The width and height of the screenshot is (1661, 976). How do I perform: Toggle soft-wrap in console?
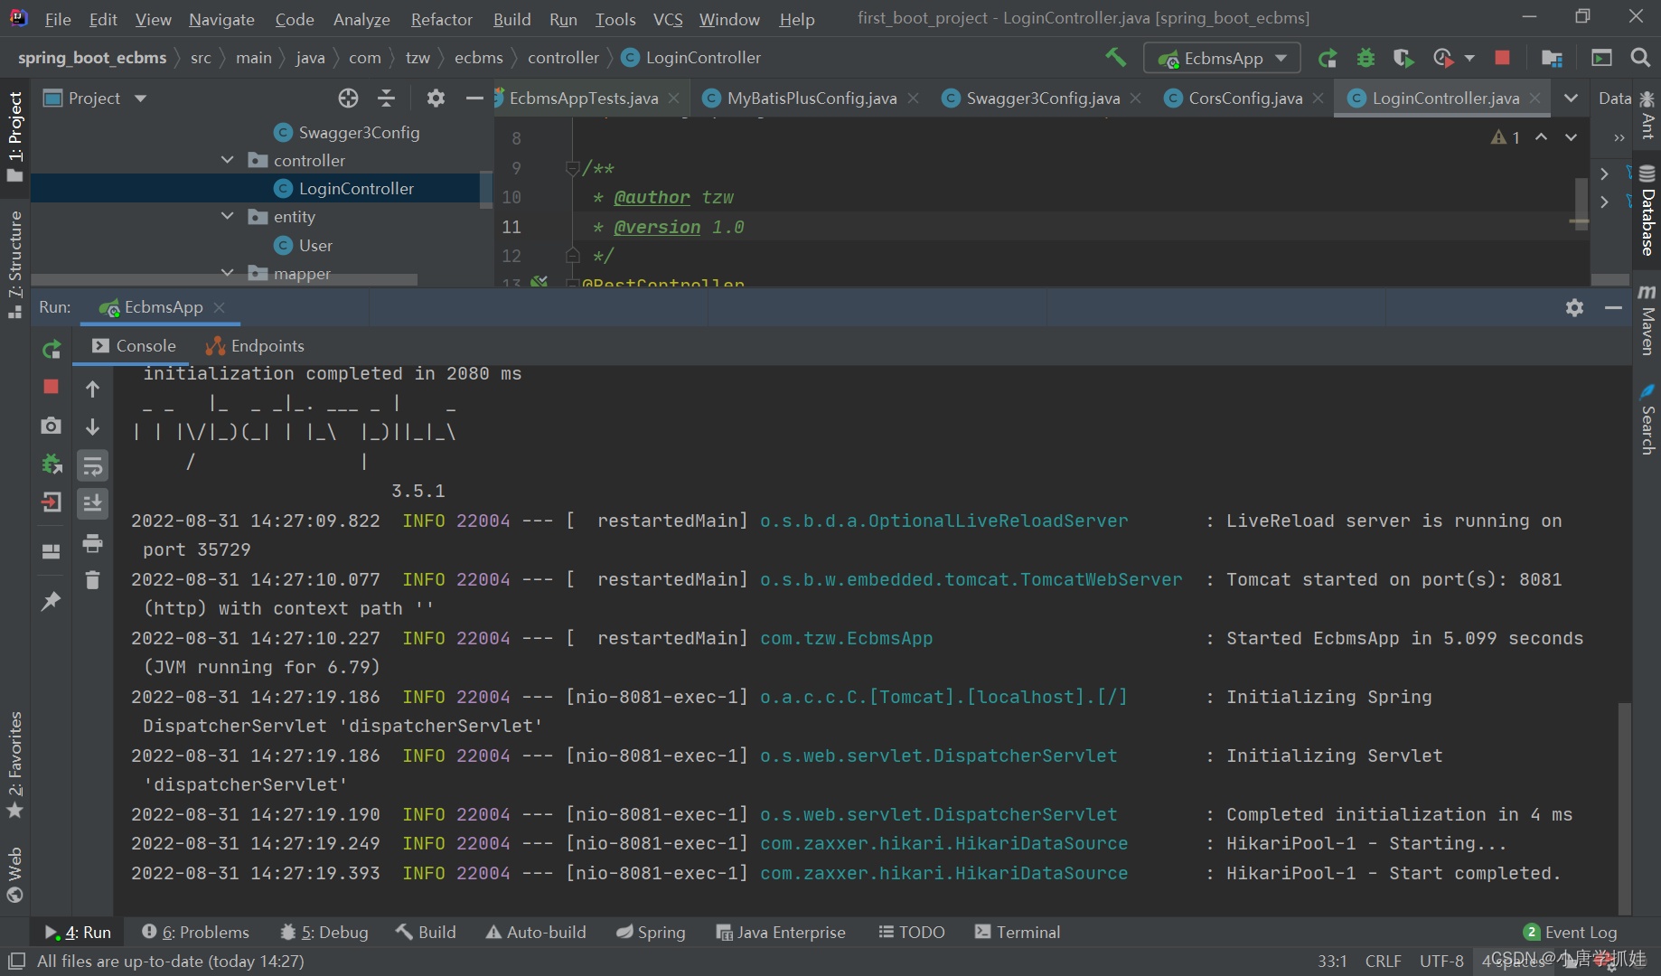(92, 466)
